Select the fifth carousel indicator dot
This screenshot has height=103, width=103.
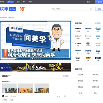pyautogui.click(x=39, y=59)
